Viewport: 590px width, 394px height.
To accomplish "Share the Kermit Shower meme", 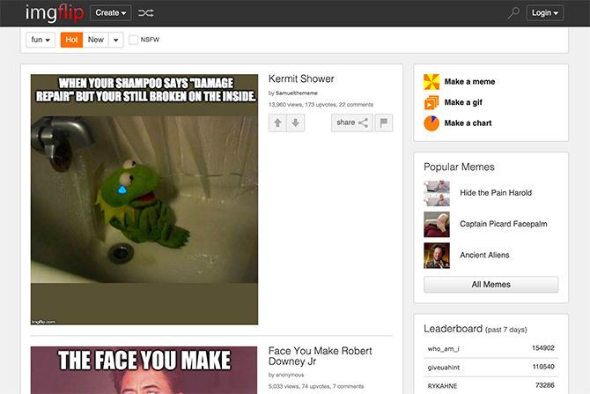I will (x=352, y=123).
